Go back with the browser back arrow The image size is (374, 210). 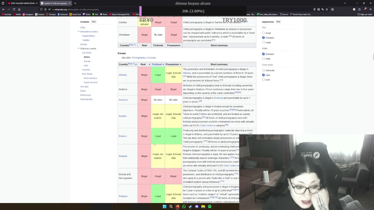pos(4,9)
